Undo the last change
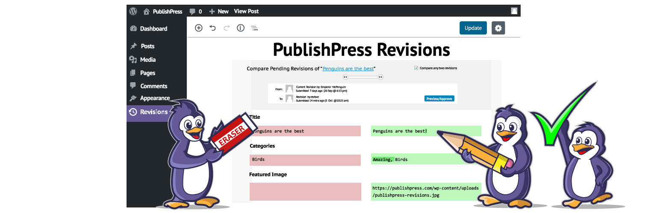Viewport: 660px width, 213px height. point(212,28)
